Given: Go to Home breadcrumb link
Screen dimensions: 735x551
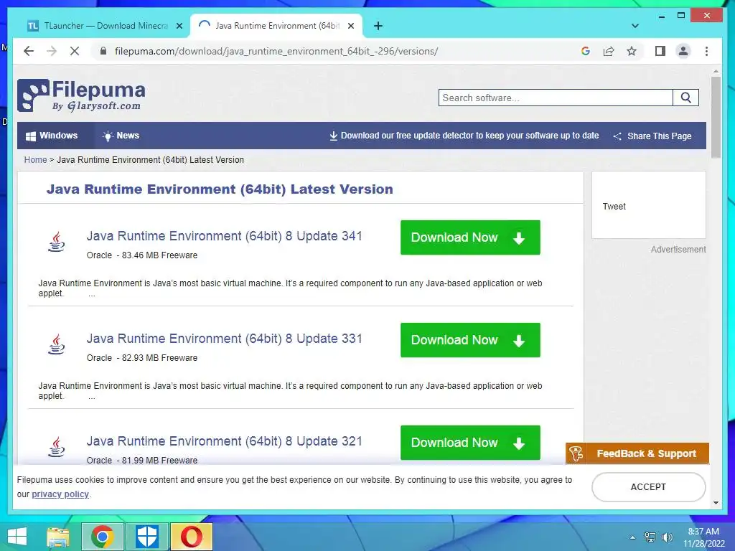Looking at the screenshot, I should [x=36, y=160].
